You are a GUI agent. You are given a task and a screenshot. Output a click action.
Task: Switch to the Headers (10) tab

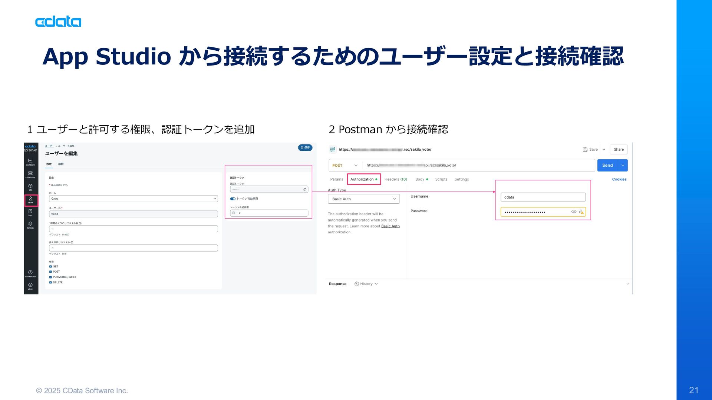[x=395, y=179]
